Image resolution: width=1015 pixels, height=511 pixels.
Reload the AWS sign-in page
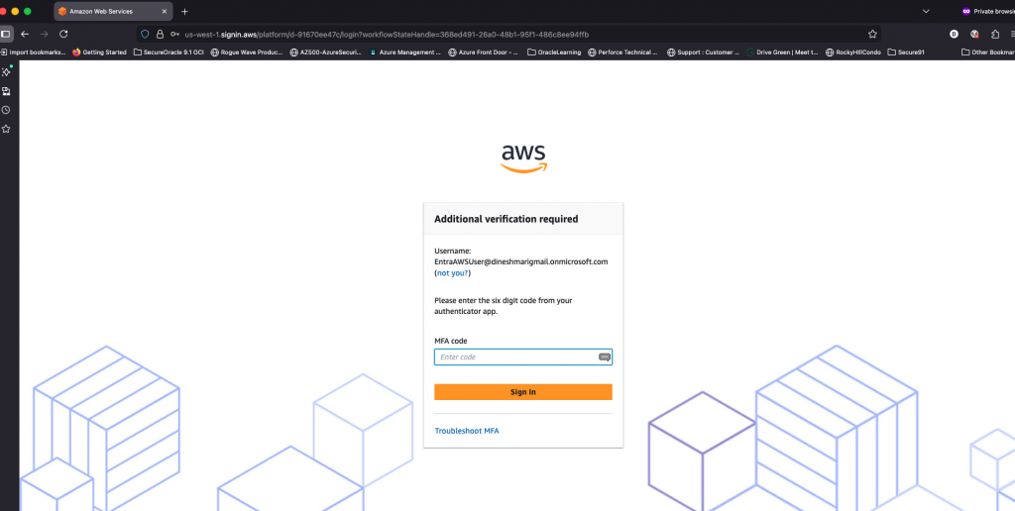tap(63, 34)
